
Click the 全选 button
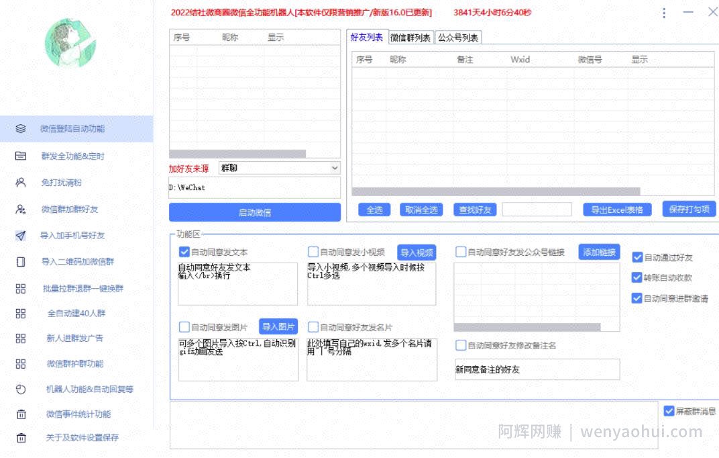[374, 210]
